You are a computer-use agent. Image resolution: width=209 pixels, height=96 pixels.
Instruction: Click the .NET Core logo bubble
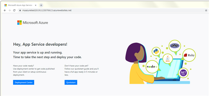[183, 73]
